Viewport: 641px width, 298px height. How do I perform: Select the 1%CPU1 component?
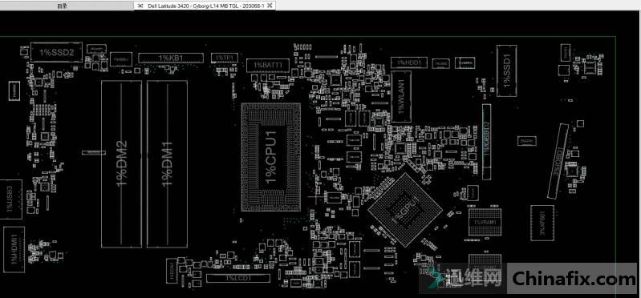point(271,157)
